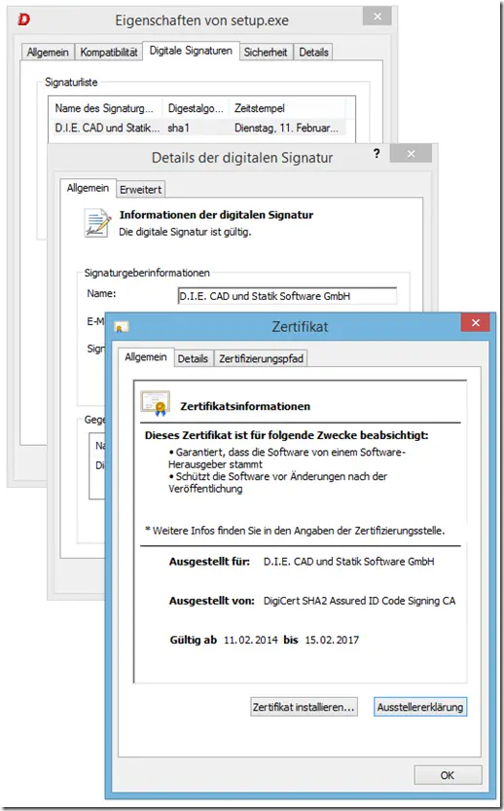Open Details tab in setup.exe properties
This screenshot has height=811, width=504.
[313, 53]
